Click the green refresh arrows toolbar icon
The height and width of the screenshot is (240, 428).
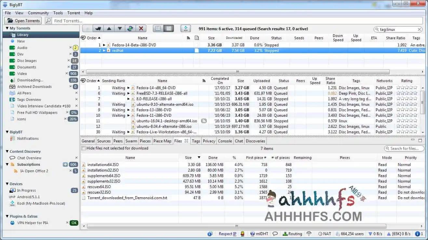130,29
